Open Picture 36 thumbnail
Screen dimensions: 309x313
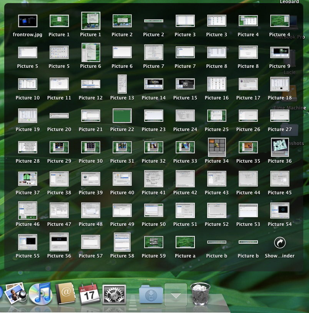point(280,147)
